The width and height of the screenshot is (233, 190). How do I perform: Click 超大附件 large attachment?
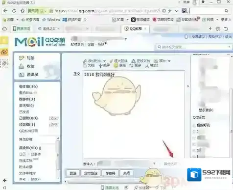click(118, 61)
